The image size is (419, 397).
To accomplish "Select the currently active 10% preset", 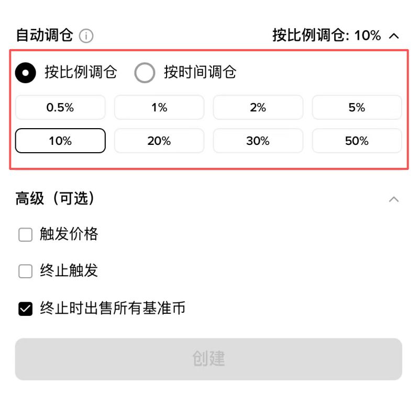I will pyautogui.click(x=60, y=141).
